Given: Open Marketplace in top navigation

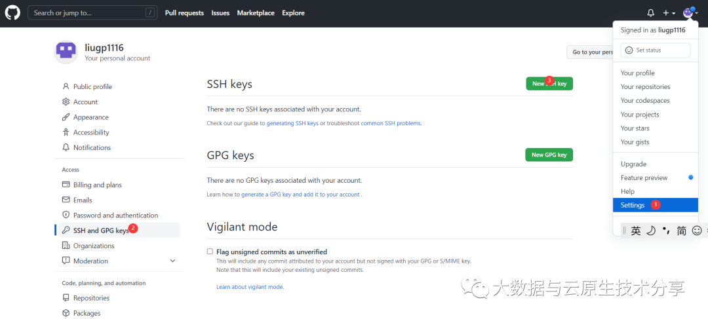Looking at the screenshot, I should click(256, 13).
